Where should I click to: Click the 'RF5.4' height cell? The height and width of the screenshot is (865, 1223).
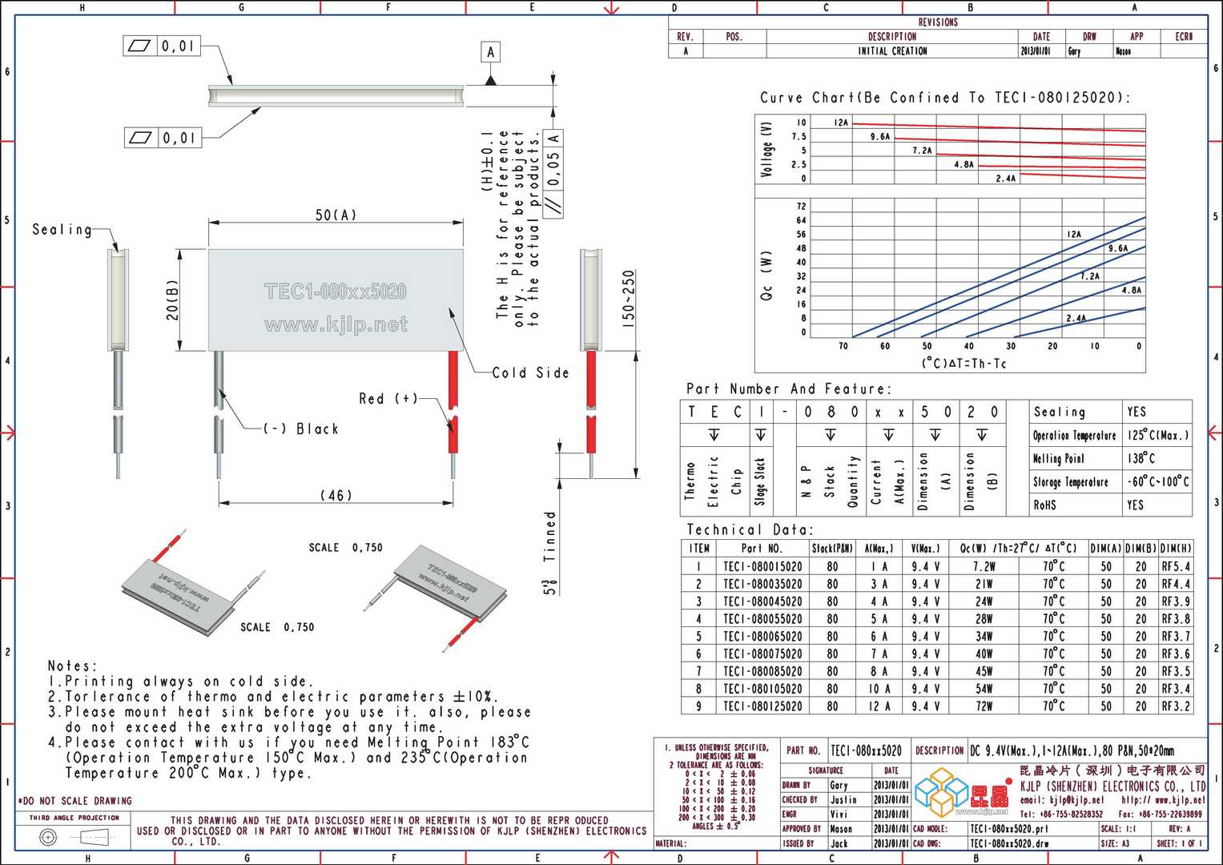[x=1176, y=566]
